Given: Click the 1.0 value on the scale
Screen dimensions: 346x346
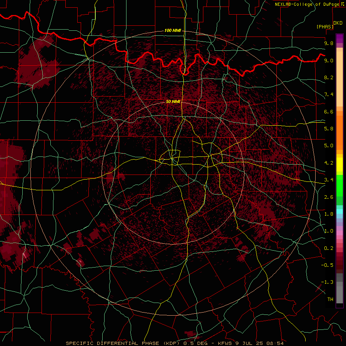Looking at the screenshot, I should (329, 231).
